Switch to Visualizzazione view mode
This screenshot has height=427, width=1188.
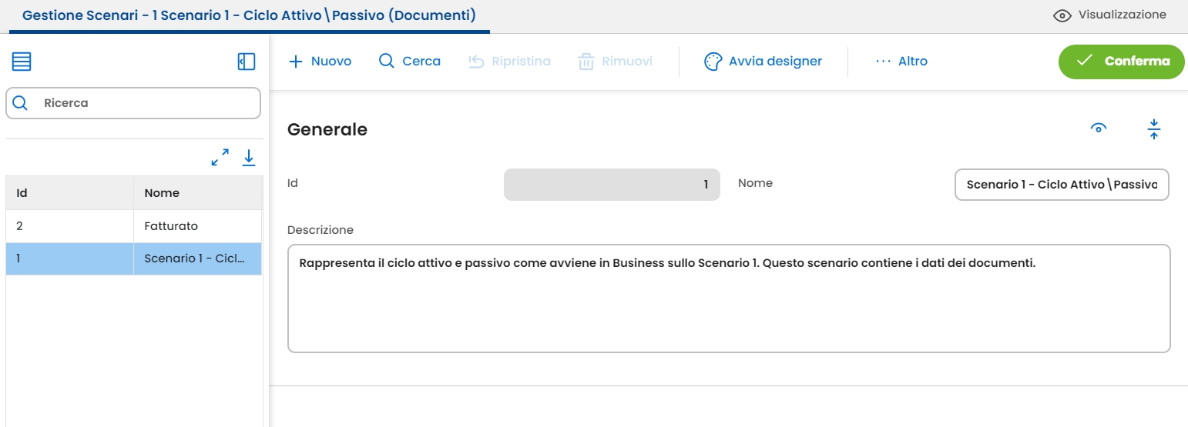[1109, 15]
